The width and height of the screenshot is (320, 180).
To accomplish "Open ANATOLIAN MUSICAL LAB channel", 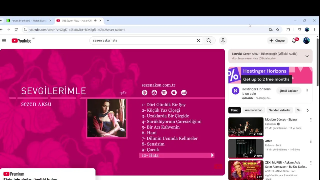I will coord(280,171).
